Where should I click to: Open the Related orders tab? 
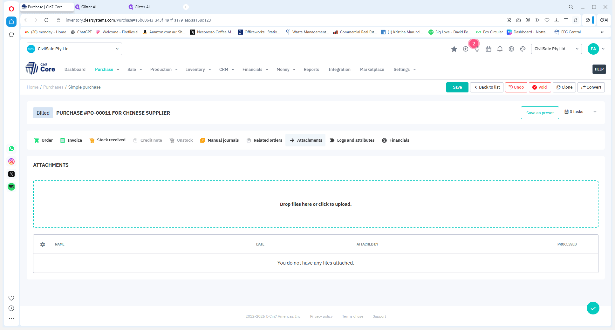(264, 140)
